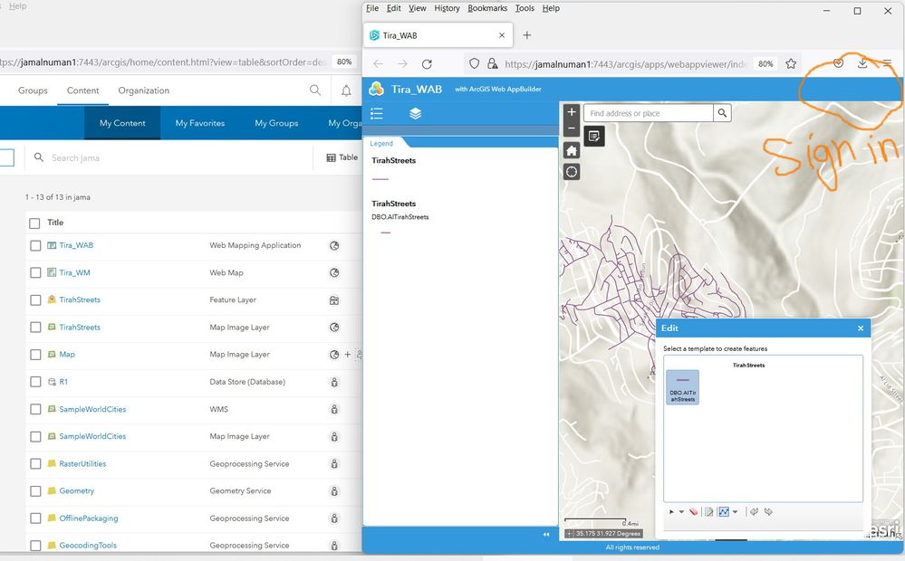Open the shield tracking protection icon
The width and height of the screenshot is (905, 561).
(474, 64)
